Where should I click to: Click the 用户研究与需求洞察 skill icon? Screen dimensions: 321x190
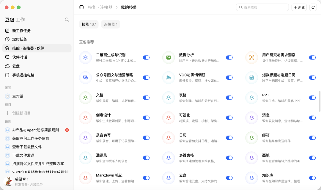coord(252,57)
